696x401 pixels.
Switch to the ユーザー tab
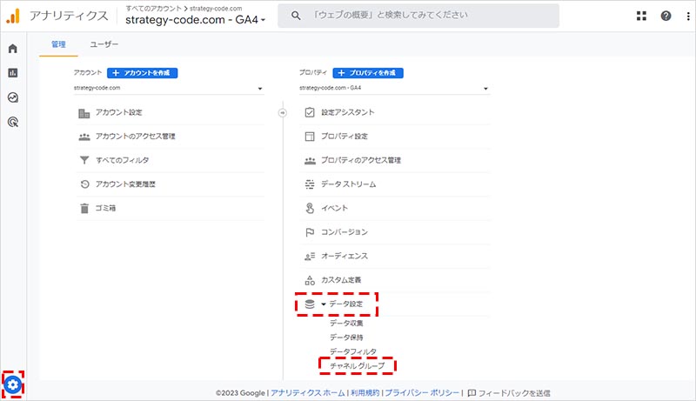coord(104,43)
